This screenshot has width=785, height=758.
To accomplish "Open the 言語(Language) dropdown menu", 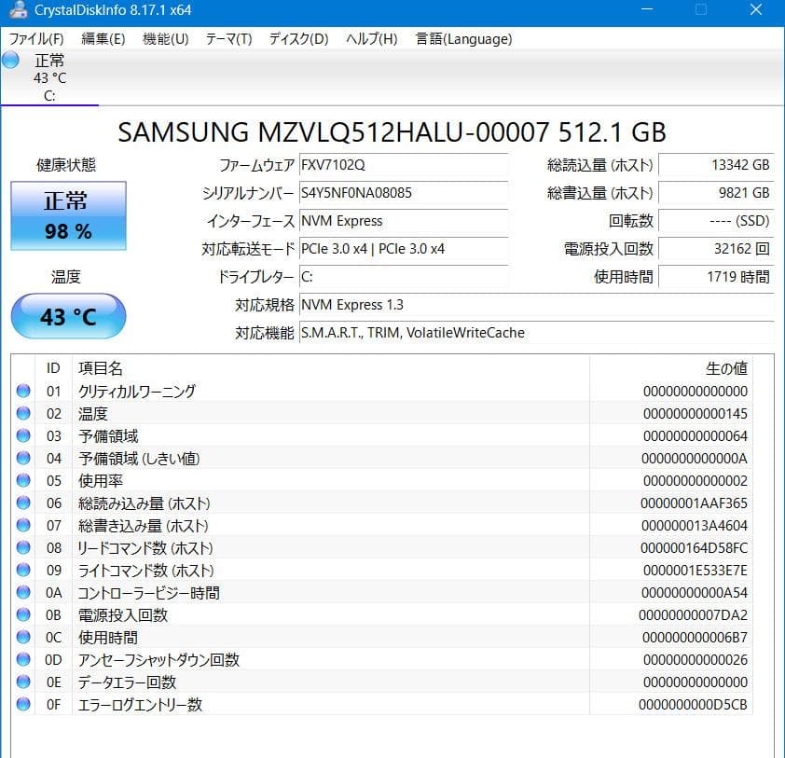I will pyautogui.click(x=465, y=39).
